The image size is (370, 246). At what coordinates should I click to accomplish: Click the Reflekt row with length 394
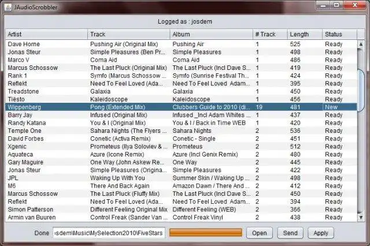point(181,202)
